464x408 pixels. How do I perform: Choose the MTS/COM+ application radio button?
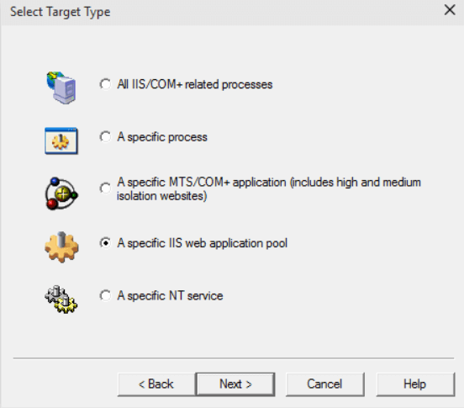105,188
